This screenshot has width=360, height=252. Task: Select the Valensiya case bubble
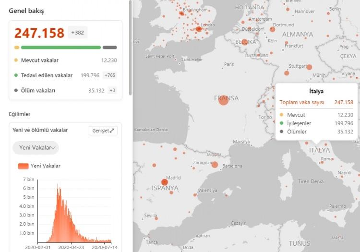point(195,195)
